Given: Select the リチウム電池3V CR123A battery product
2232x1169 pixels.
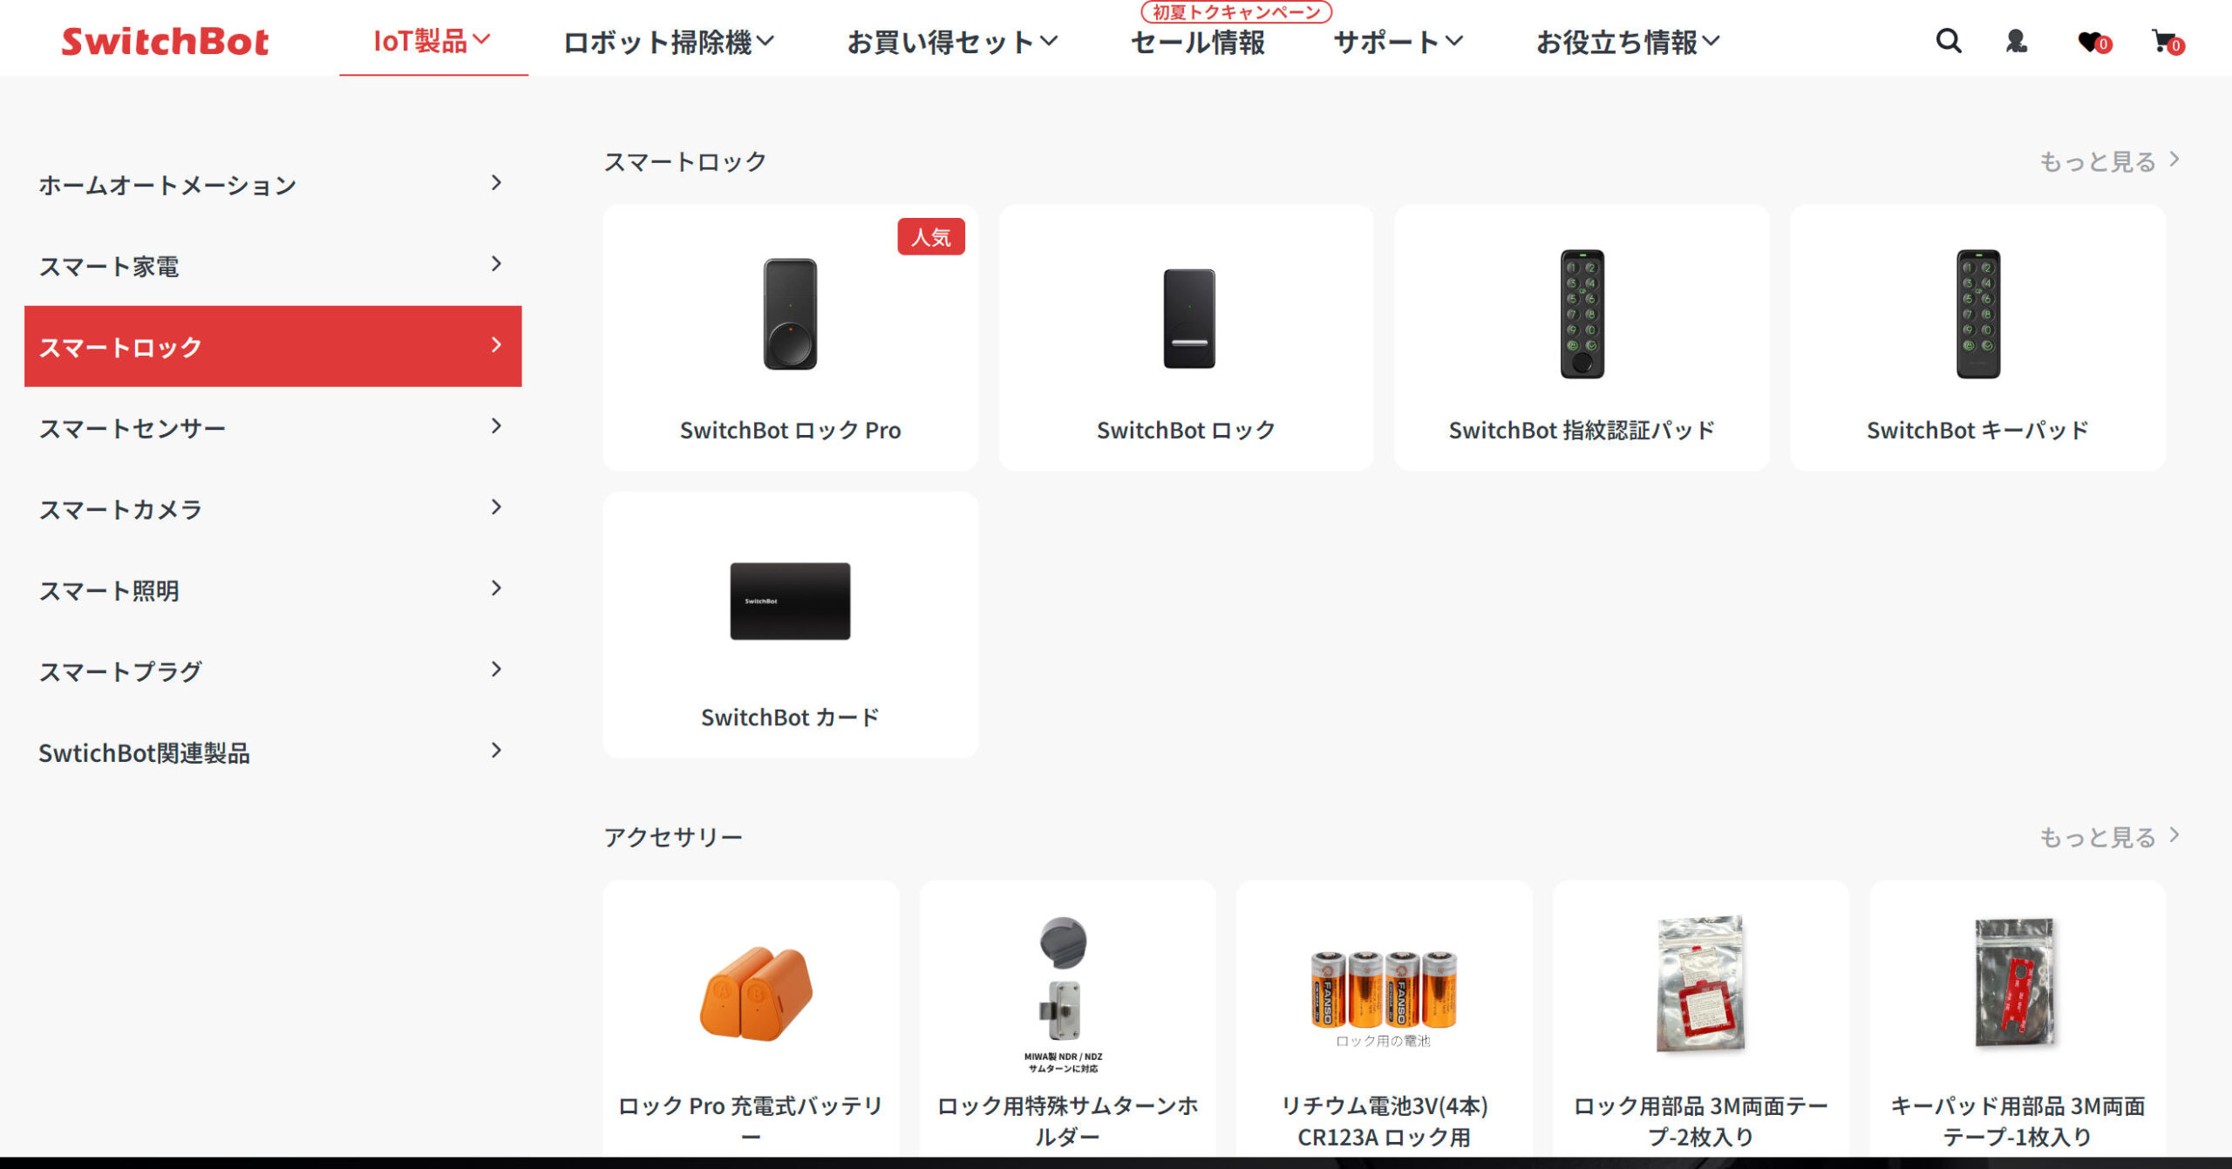Looking at the screenshot, I should 1384,1020.
